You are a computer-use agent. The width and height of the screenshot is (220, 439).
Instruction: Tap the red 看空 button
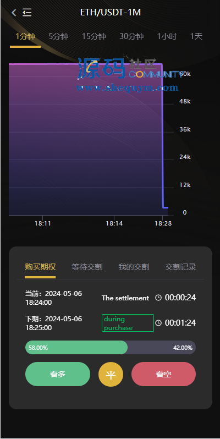pyautogui.click(x=163, y=374)
